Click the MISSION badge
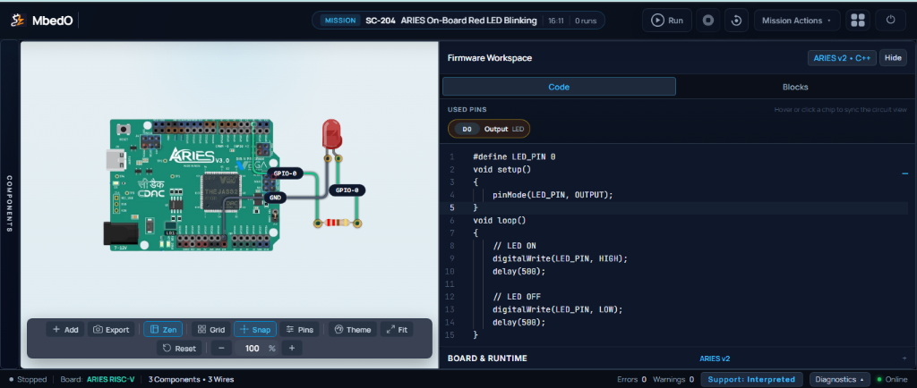917x388 pixels. coord(339,21)
